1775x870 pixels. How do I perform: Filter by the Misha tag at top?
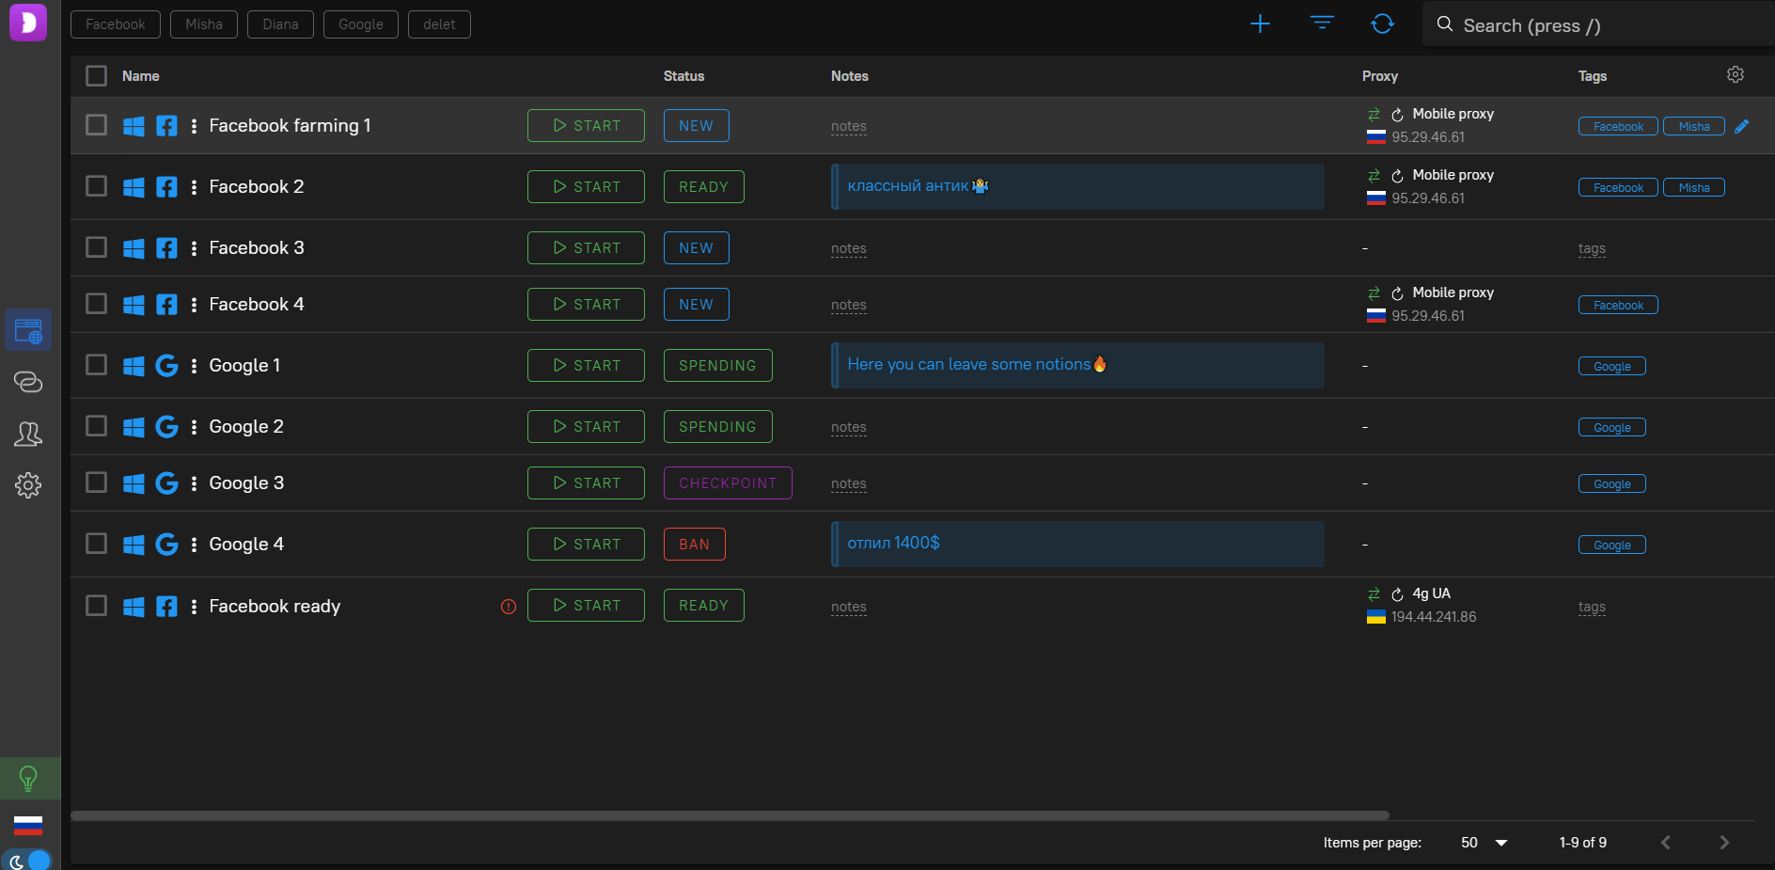(x=204, y=24)
